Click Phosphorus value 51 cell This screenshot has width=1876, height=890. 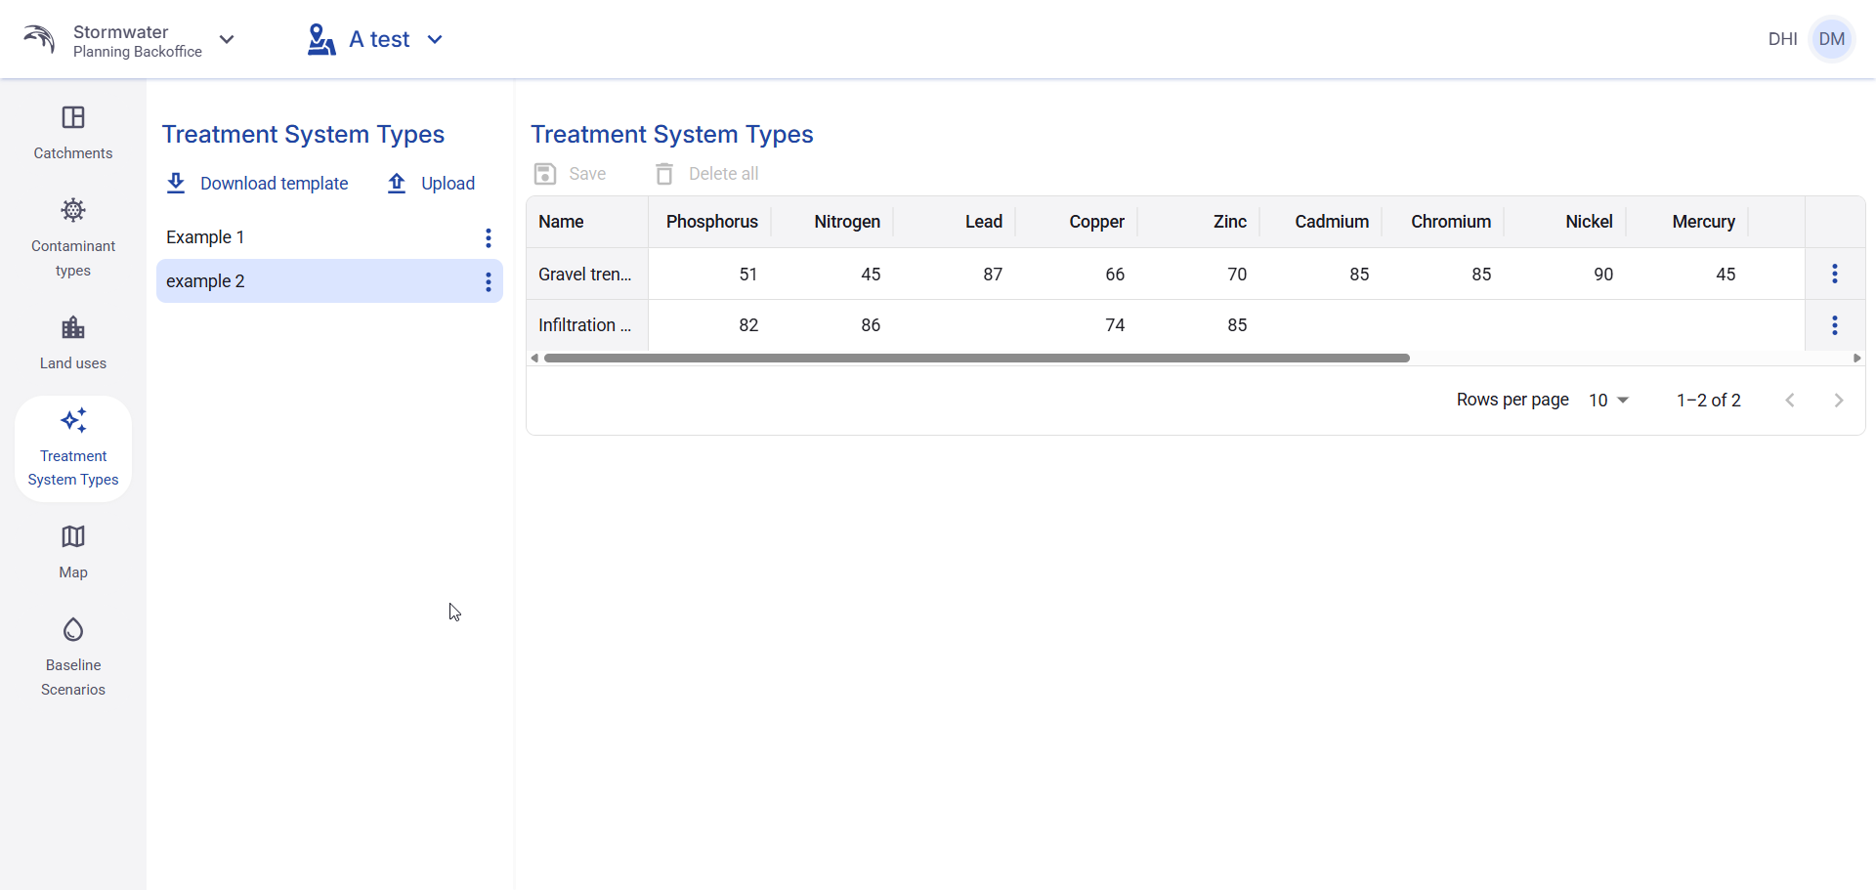coord(710,275)
